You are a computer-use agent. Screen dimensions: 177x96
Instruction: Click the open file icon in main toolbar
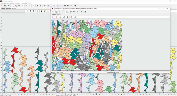pyautogui.click(x=2, y=6)
